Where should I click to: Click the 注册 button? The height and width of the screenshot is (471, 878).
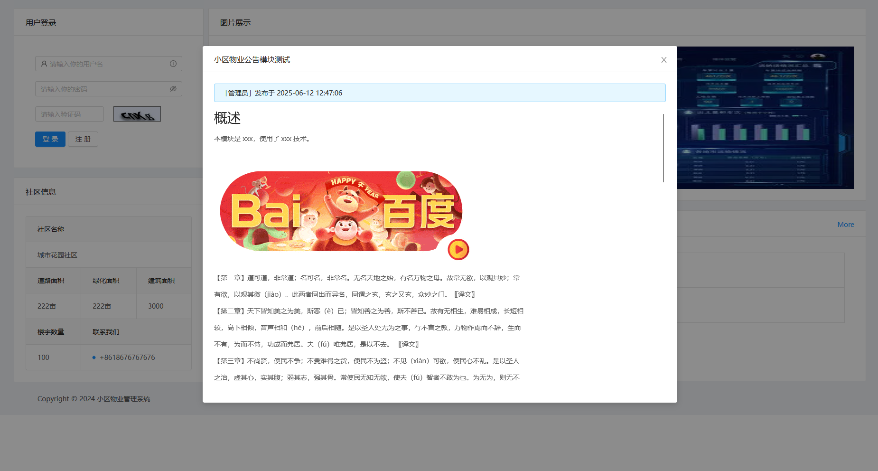(83, 139)
